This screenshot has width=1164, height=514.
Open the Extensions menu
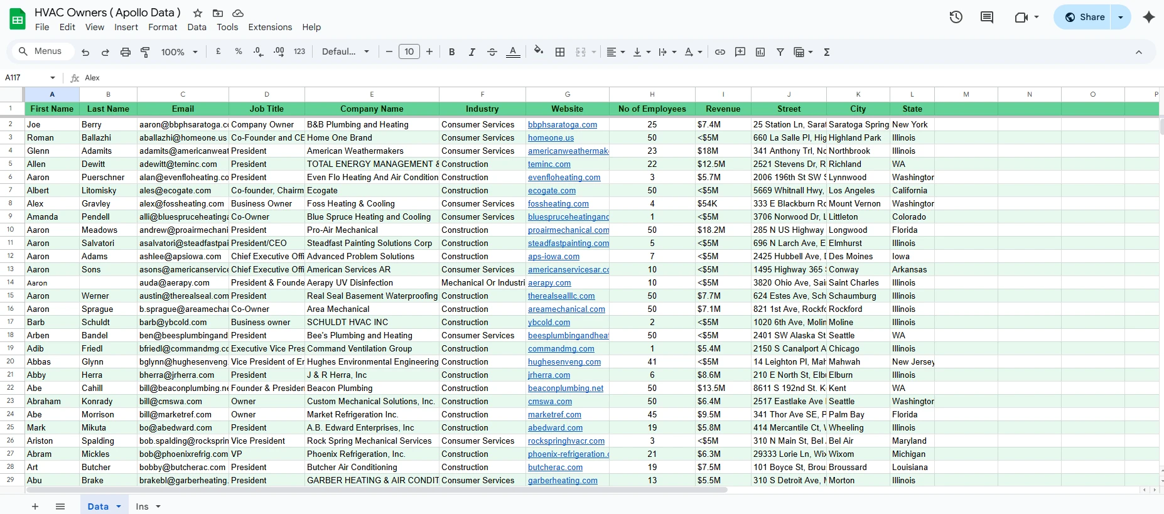(270, 27)
